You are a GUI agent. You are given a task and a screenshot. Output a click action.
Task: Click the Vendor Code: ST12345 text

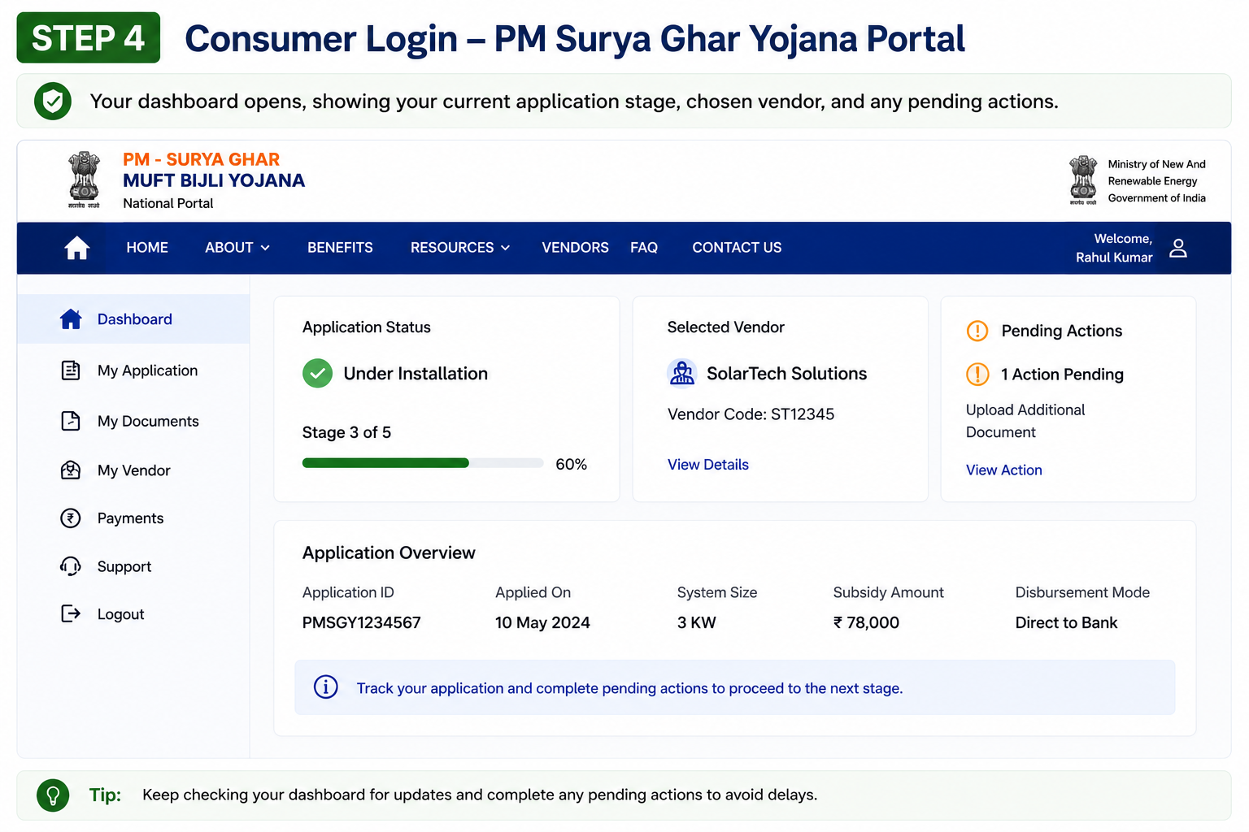click(x=751, y=414)
